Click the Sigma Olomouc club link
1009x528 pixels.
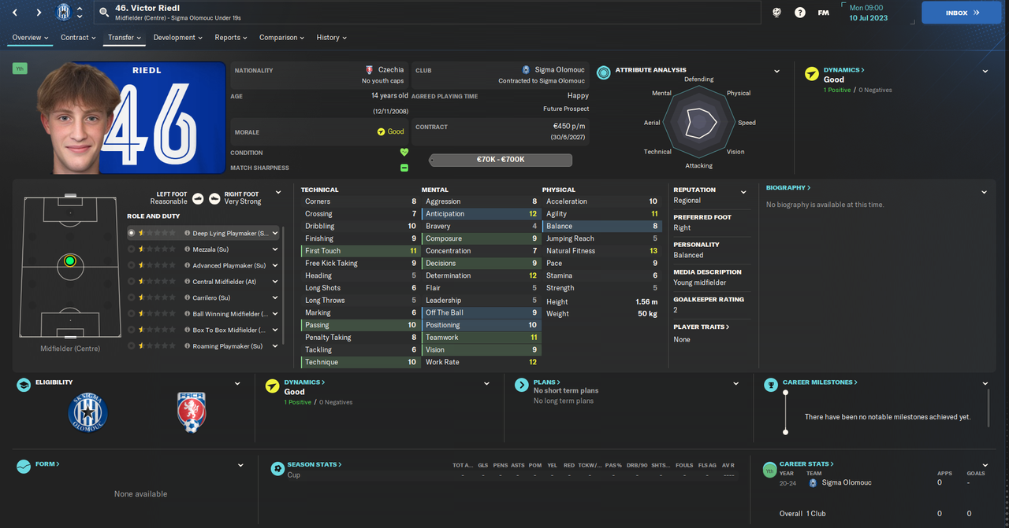(x=559, y=70)
